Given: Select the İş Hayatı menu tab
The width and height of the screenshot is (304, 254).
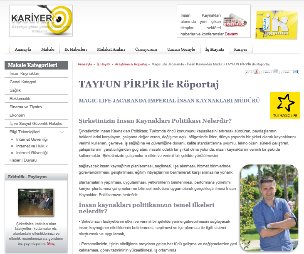Looking at the screenshot, I should 215,49.
